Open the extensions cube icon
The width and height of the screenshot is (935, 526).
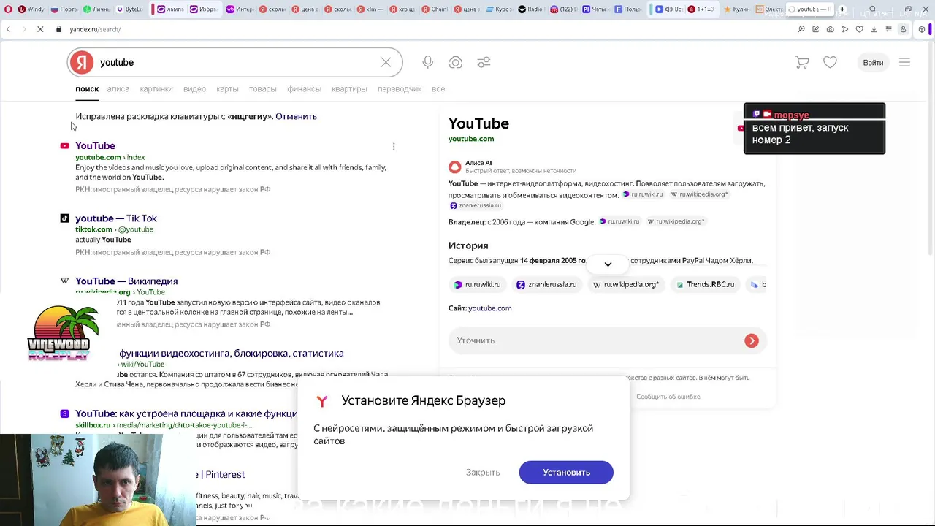point(922,29)
